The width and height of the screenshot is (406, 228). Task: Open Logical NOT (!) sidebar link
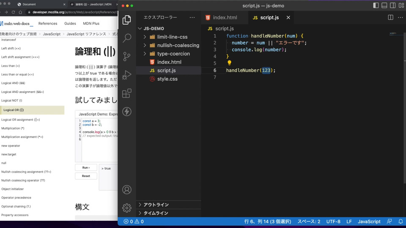[12, 100]
